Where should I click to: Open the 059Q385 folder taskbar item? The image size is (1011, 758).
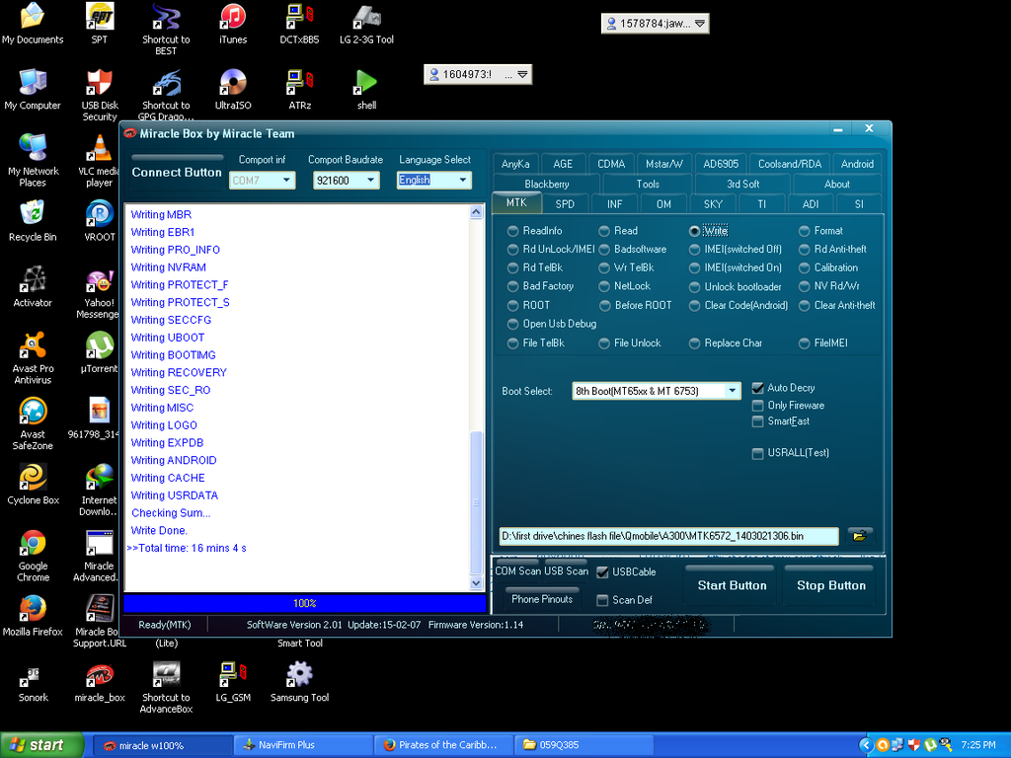[x=584, y=745]
